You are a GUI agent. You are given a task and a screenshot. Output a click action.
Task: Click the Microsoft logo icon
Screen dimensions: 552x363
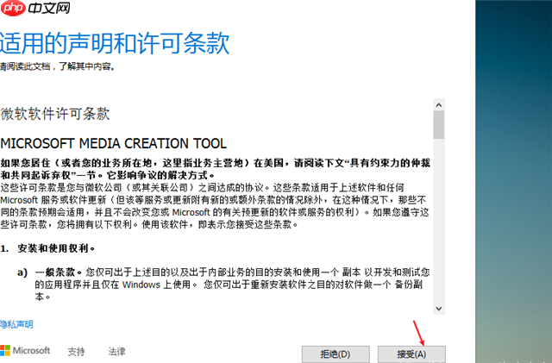(5, 351)
